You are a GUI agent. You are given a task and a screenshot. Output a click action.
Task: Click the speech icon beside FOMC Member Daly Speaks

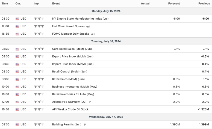pos(93,34)
